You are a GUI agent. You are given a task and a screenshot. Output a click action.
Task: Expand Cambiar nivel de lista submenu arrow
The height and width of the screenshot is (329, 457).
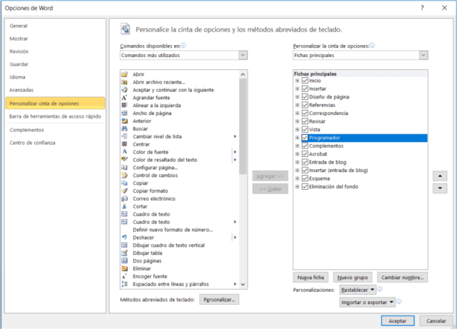click(x=235, y=136)
